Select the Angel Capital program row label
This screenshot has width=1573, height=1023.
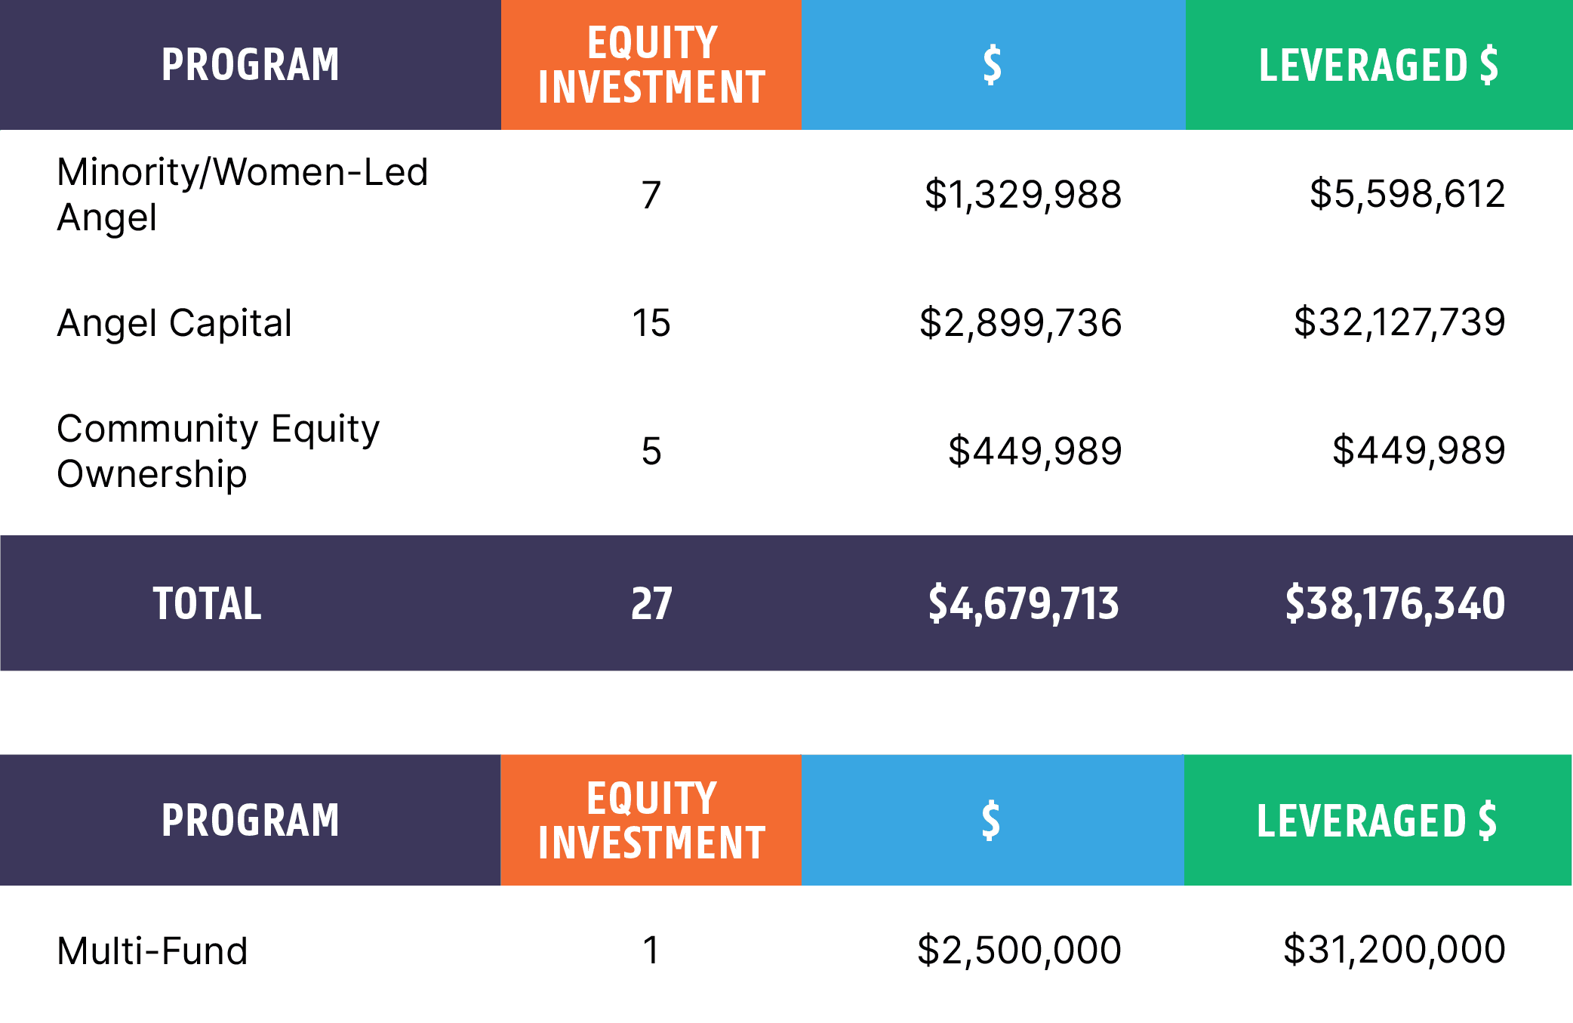pyautogui.click(x=174, y=323)
